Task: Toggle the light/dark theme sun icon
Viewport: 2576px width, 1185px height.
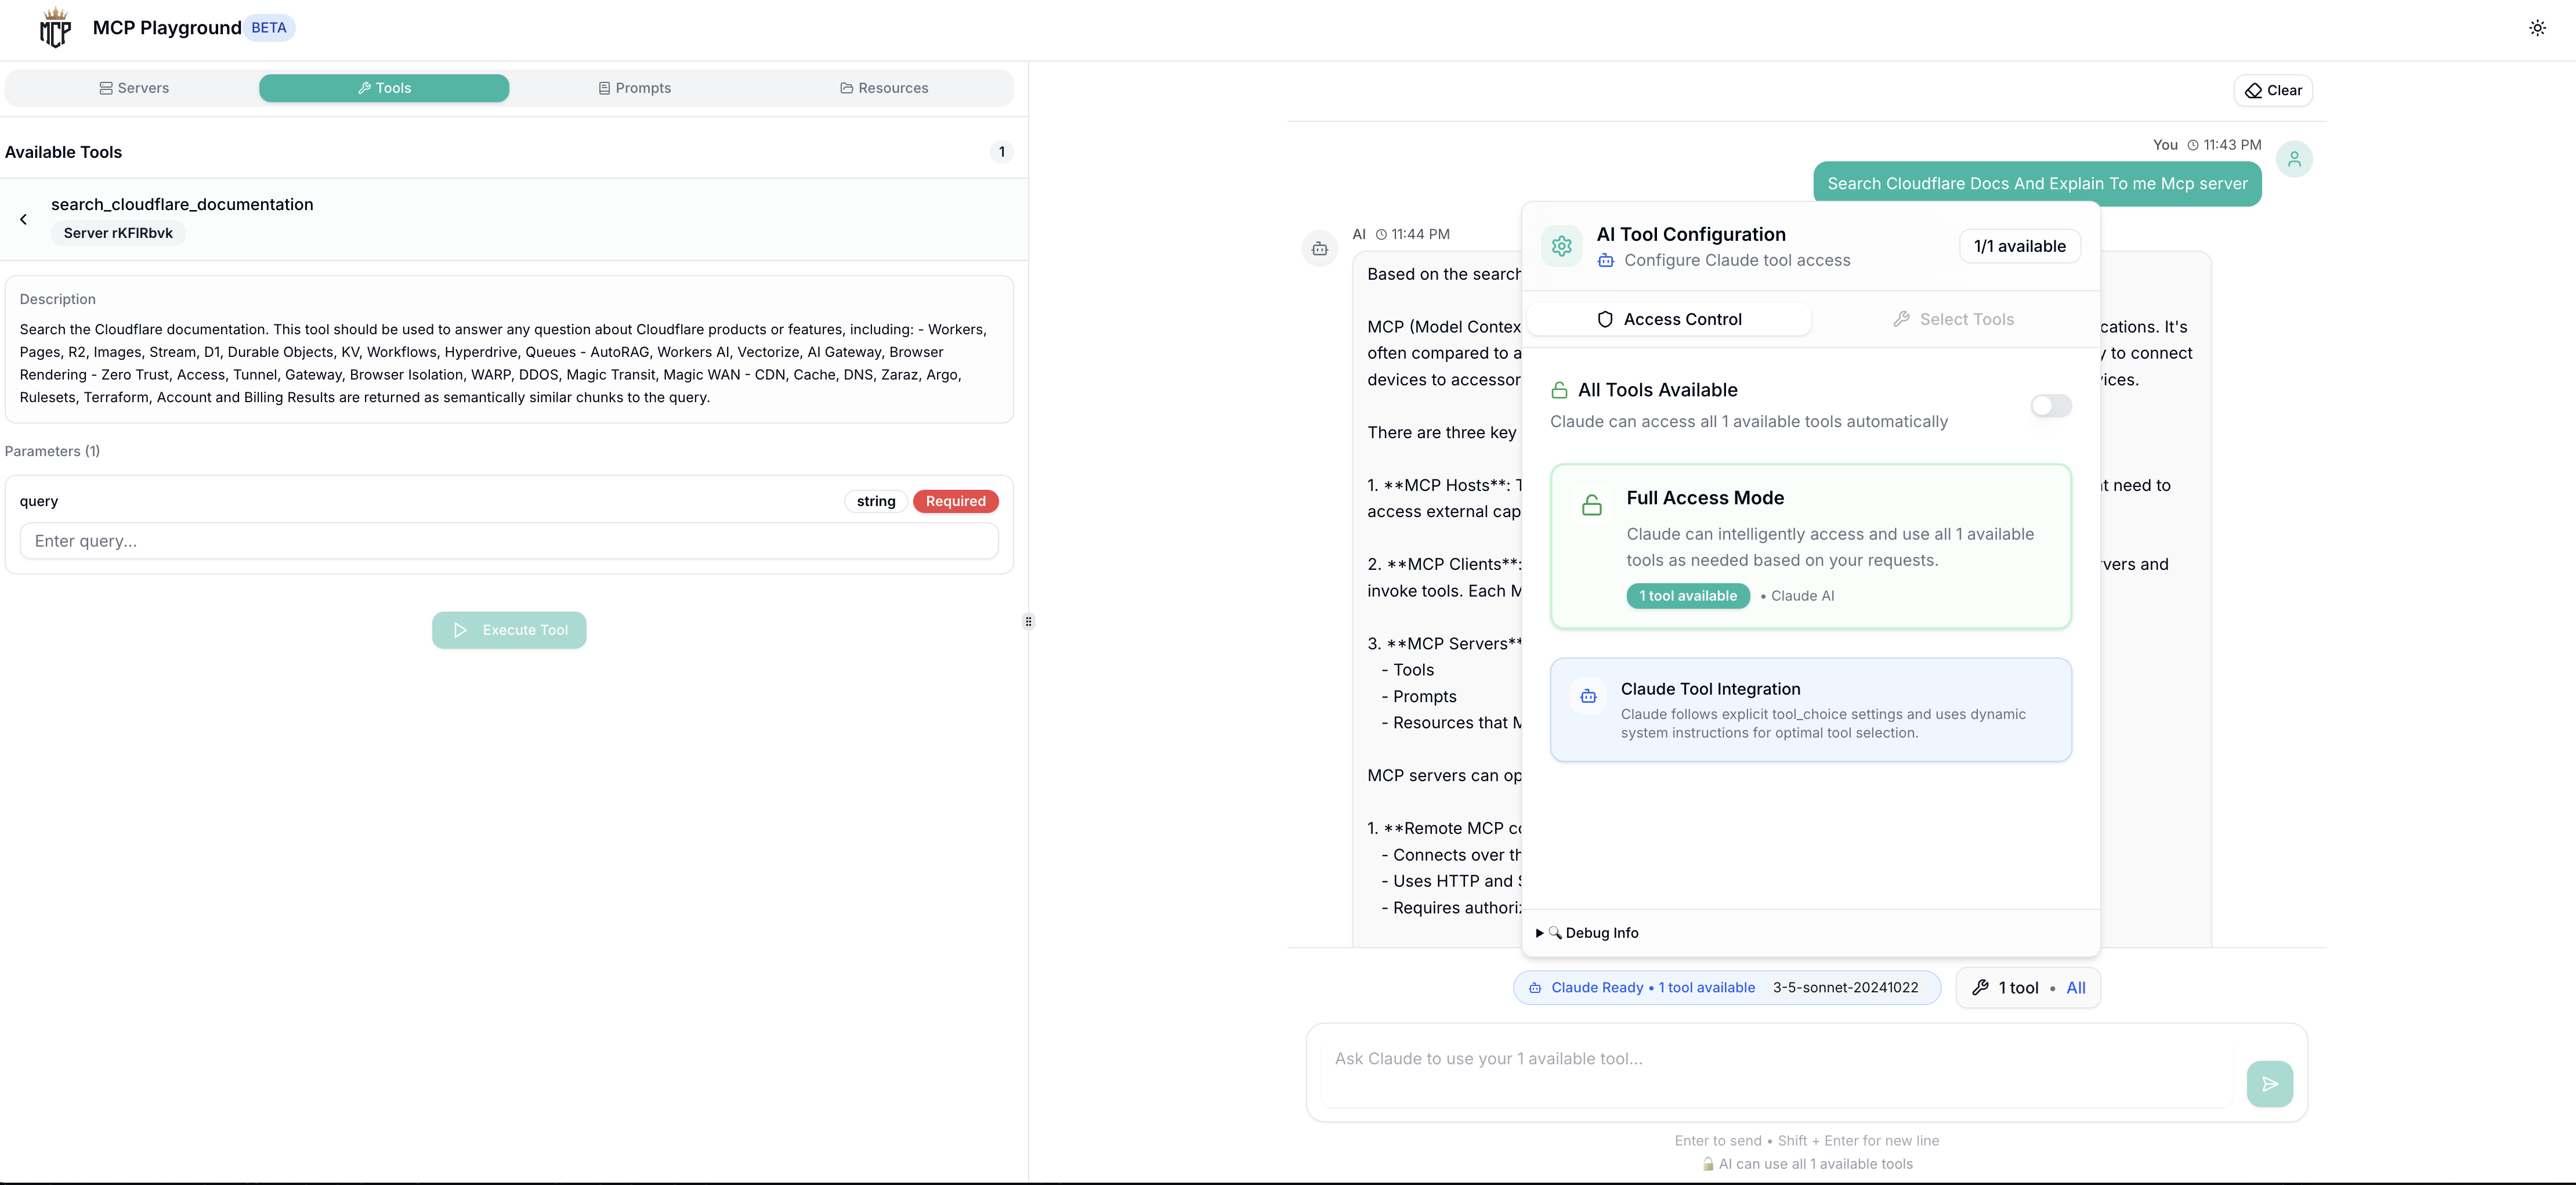Action: pyautogui.click(x=2537, y=28)
